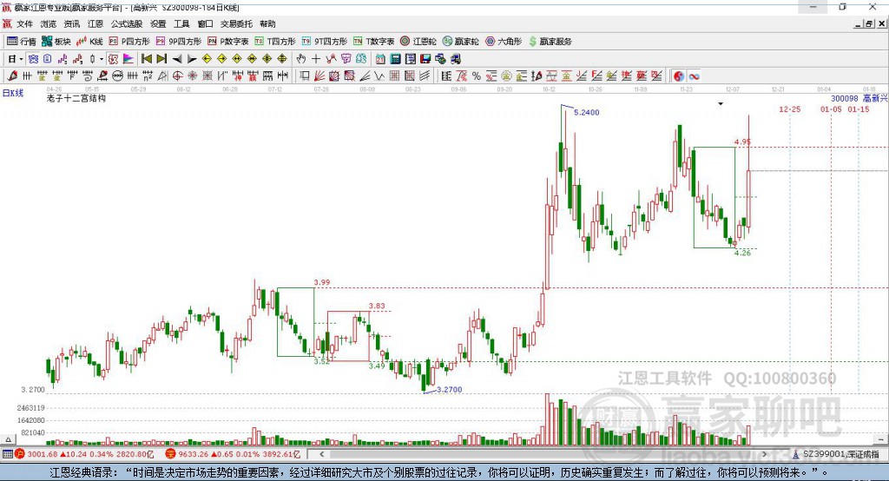This screenshot has height=481, width=889.
Task: Click the horizontal scrollbar right arrow
Action: [764, 454]
